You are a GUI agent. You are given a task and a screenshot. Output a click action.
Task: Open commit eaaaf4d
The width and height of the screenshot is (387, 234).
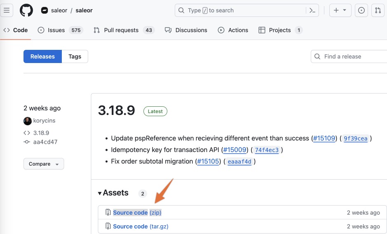coord(239,161)
